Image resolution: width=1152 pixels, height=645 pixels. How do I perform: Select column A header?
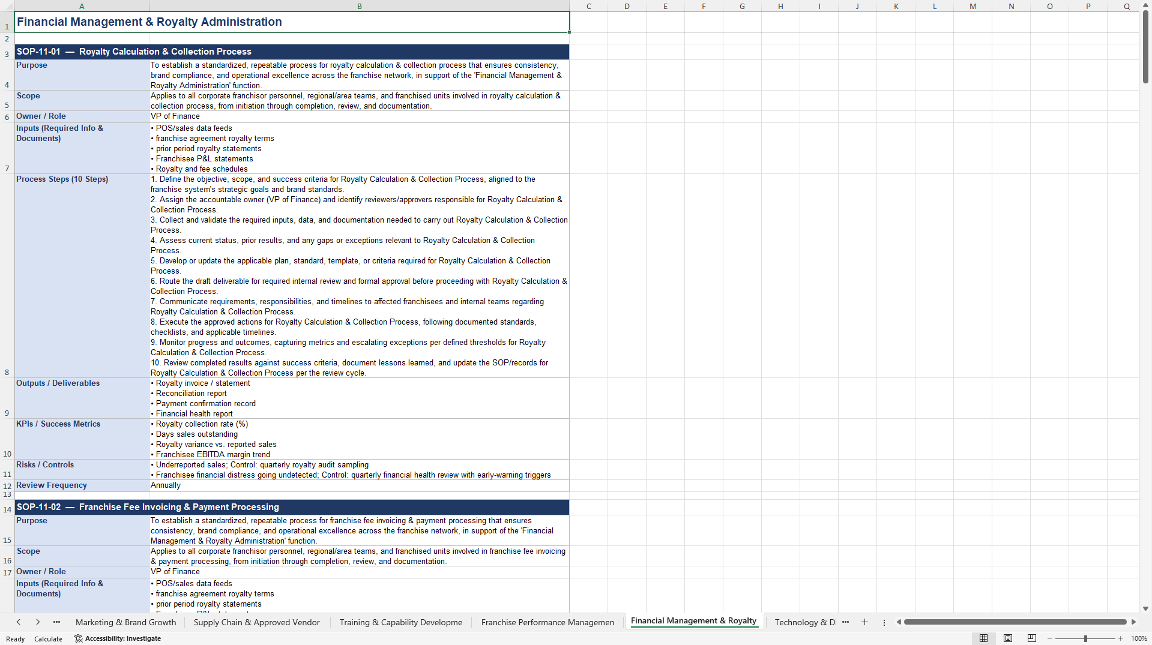click(82, 6)
